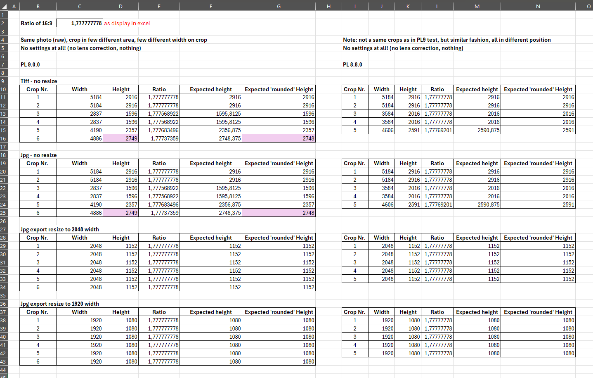Select column M header
Screen dimensions: 593x378
click(x=477, y=6)
